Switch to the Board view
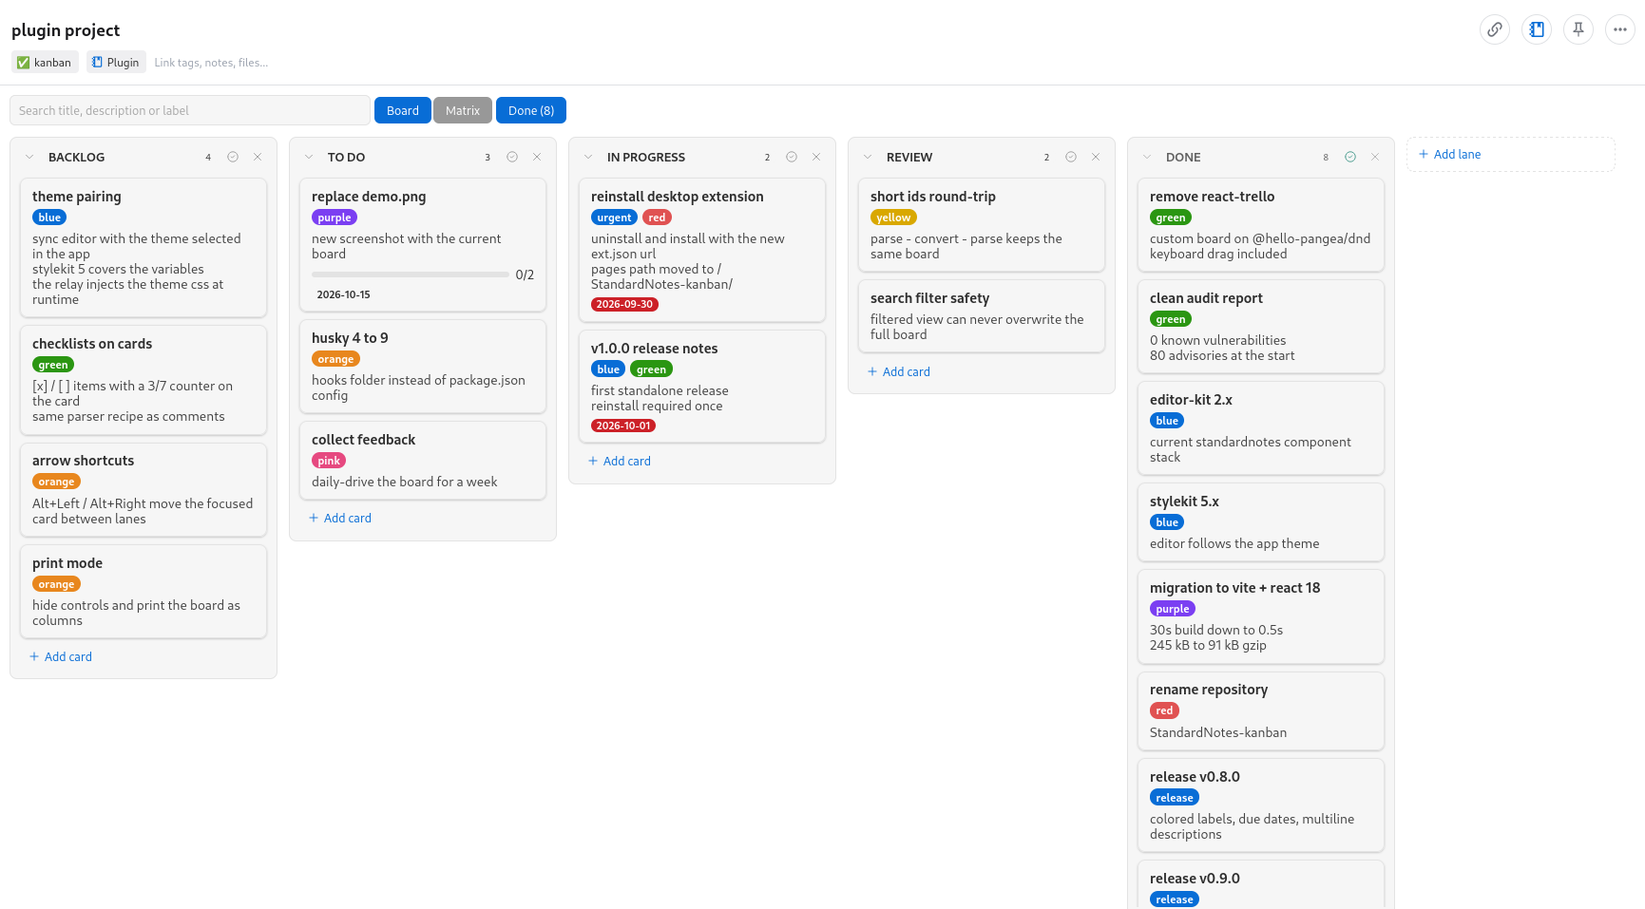 (x=403, y=110)
